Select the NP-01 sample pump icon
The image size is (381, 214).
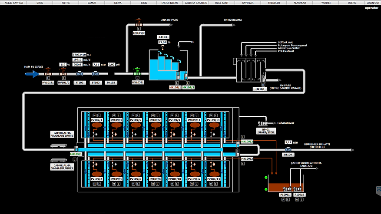click(264, 123)
